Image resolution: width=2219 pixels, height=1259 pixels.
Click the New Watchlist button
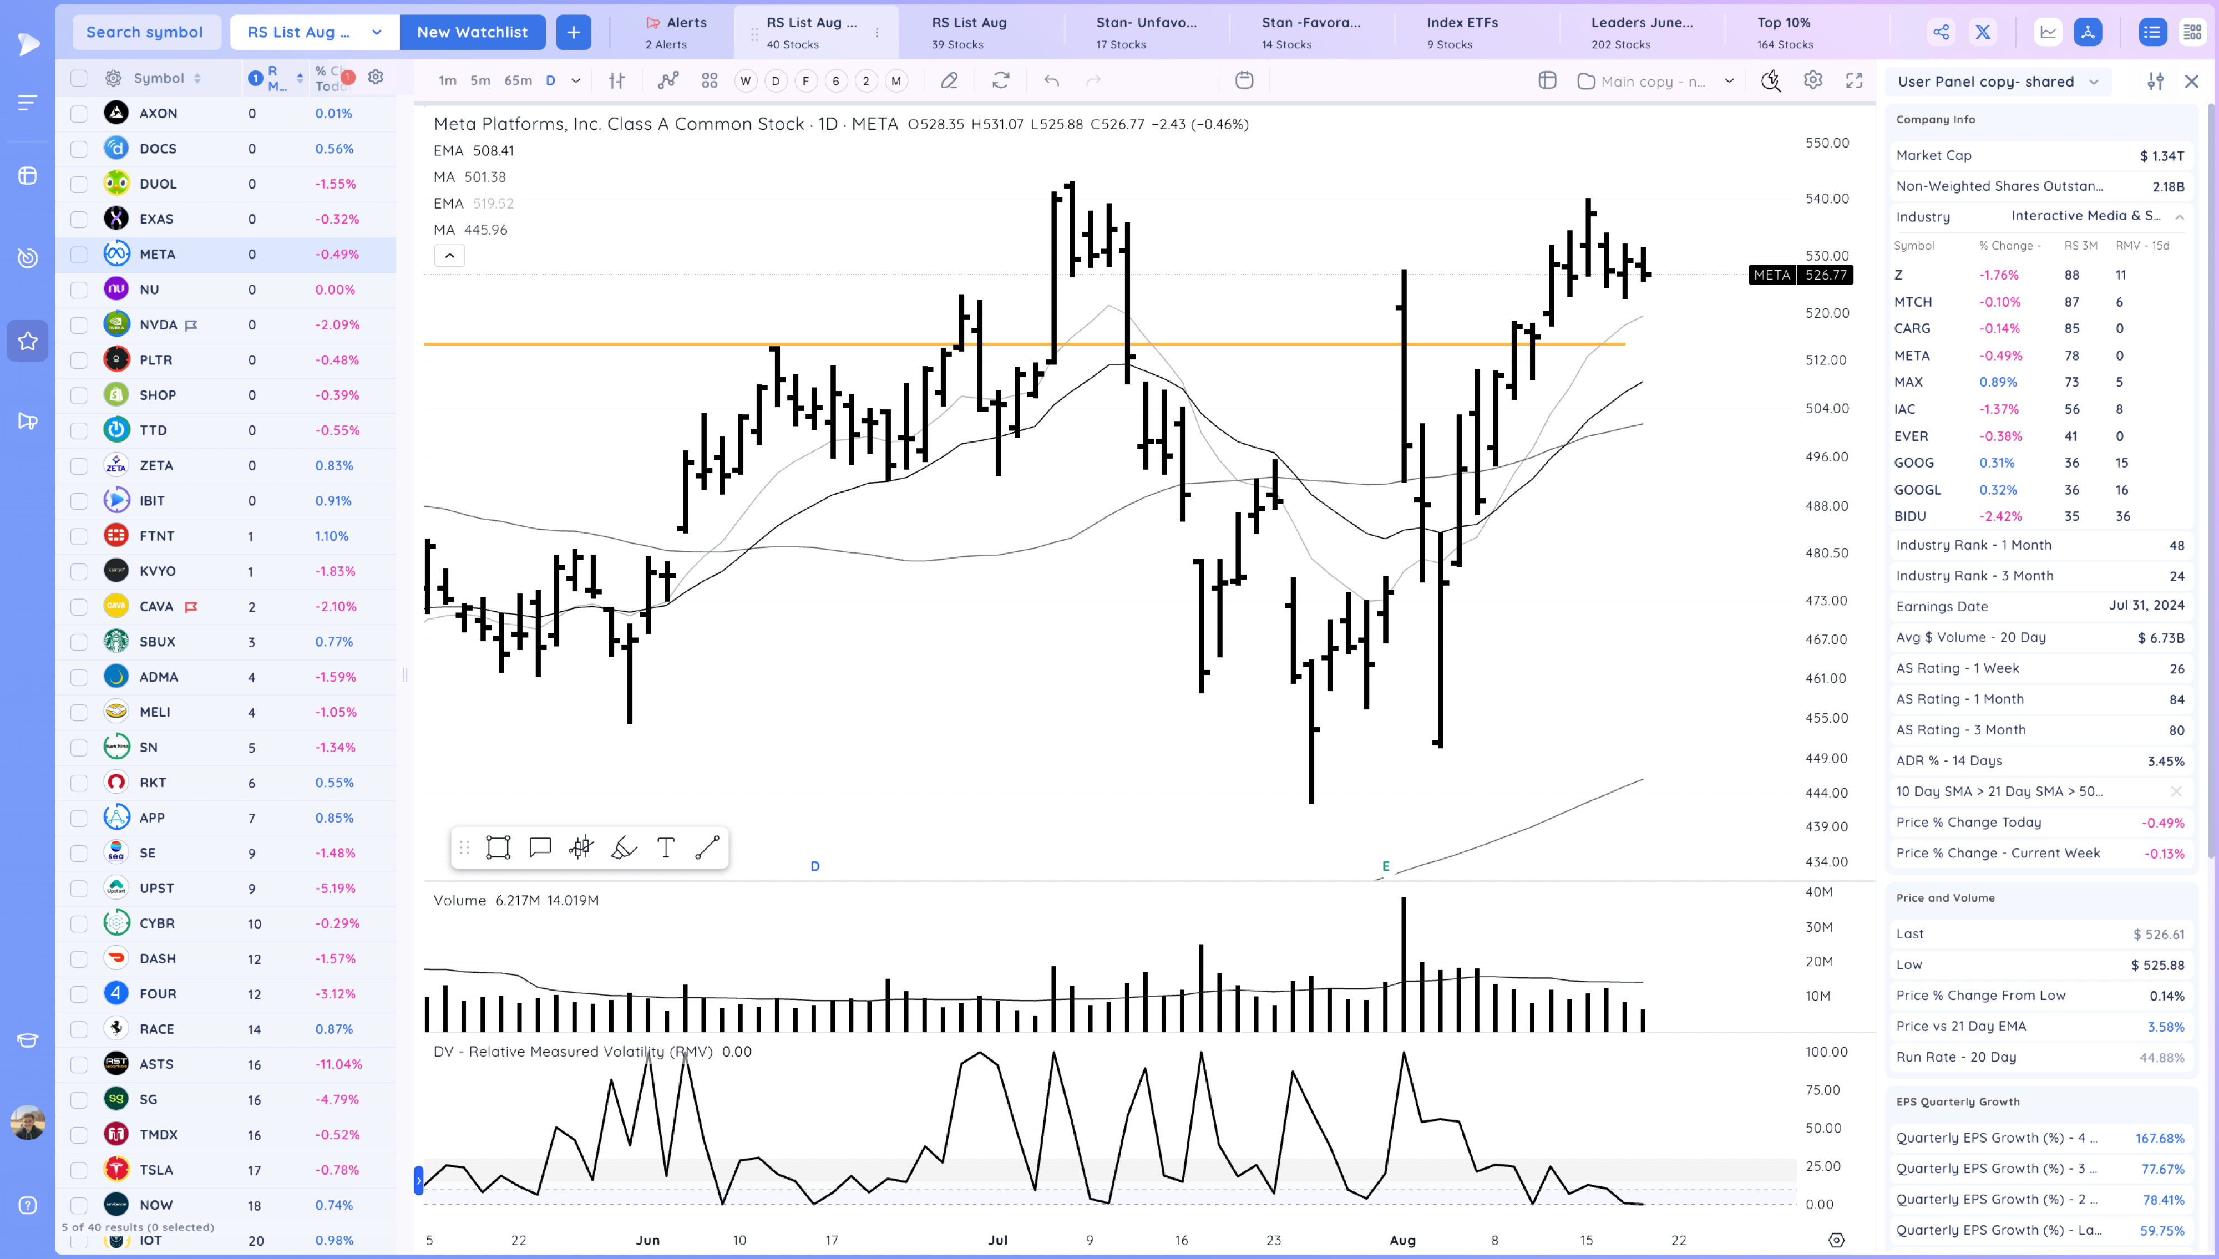point(472,32)
